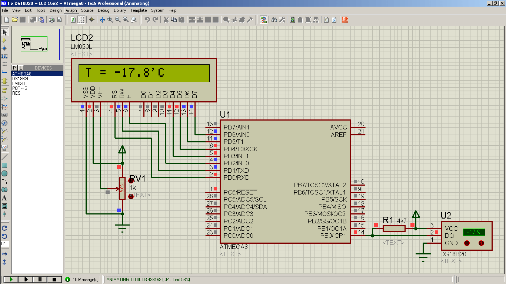Screen dimensions: 506x284
Task: Open the bill of materials icon
Action: (x=326, y=20)
